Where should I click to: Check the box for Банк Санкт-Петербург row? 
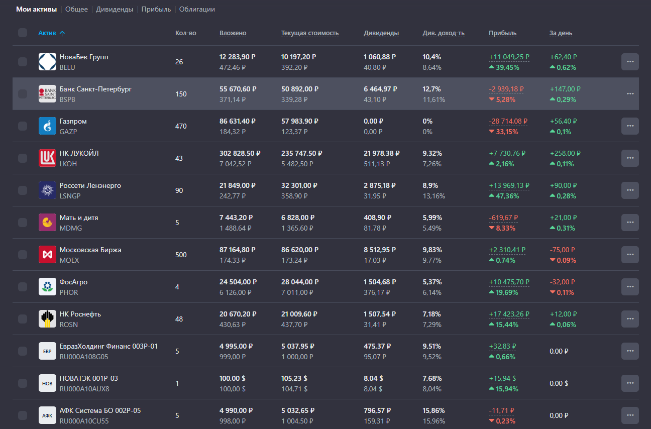(x=23, y=94)
